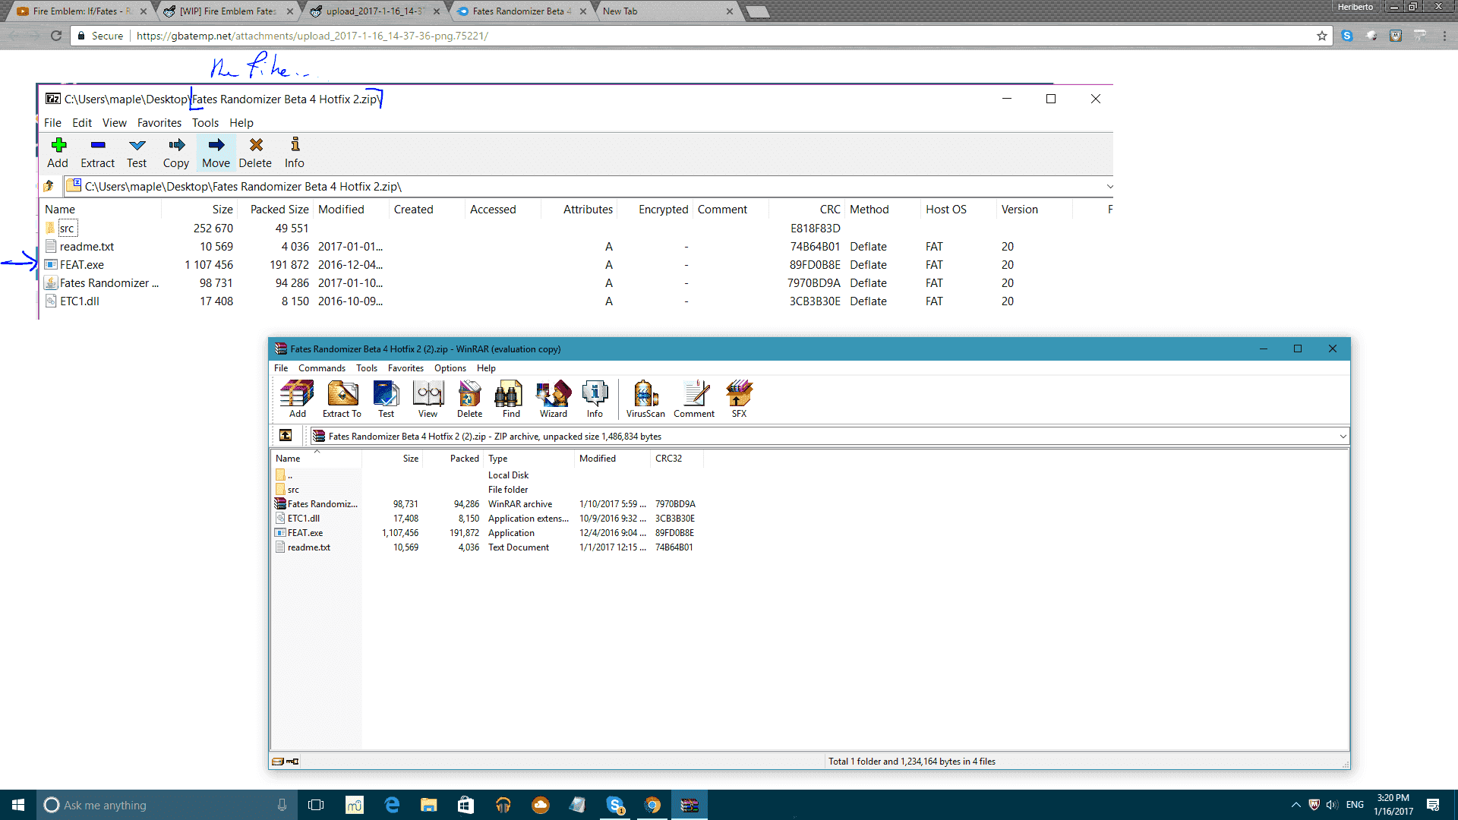Viewport: 1458px width, 820px height.
Task: Open WinRAR from the Windows taskbar
Action: [x=690, y=805]
